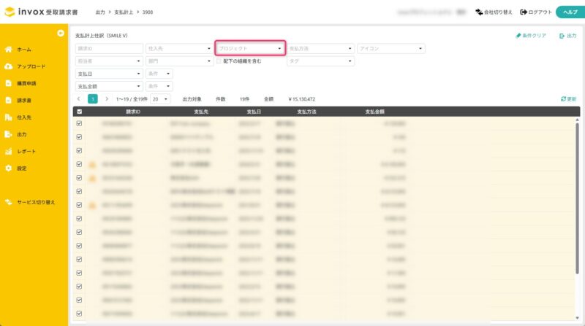Enable the 配下の組織を含む checkbox
Viewport: 585px width, 326px height.
pyautogui.click(x=219, y=61)
